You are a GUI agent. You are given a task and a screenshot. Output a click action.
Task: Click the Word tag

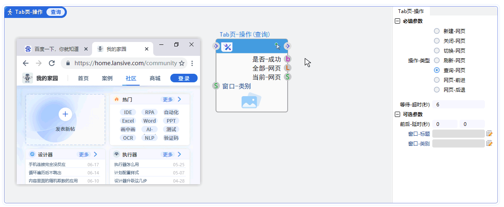tap(150, 121)
